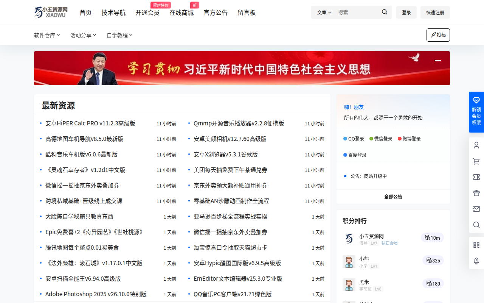Viewport: 484px width, 303px height.
Task: Open the sidebar search icon
Action: click(476, 225)
